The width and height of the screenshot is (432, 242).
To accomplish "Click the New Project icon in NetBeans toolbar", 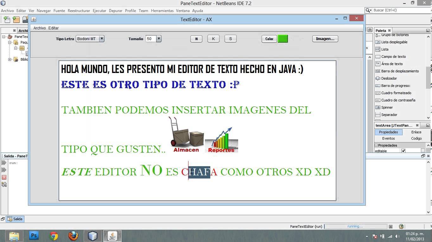I will [16, 20].
